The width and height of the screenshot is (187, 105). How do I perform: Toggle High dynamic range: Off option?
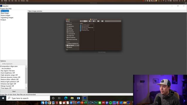click(9, 75)
